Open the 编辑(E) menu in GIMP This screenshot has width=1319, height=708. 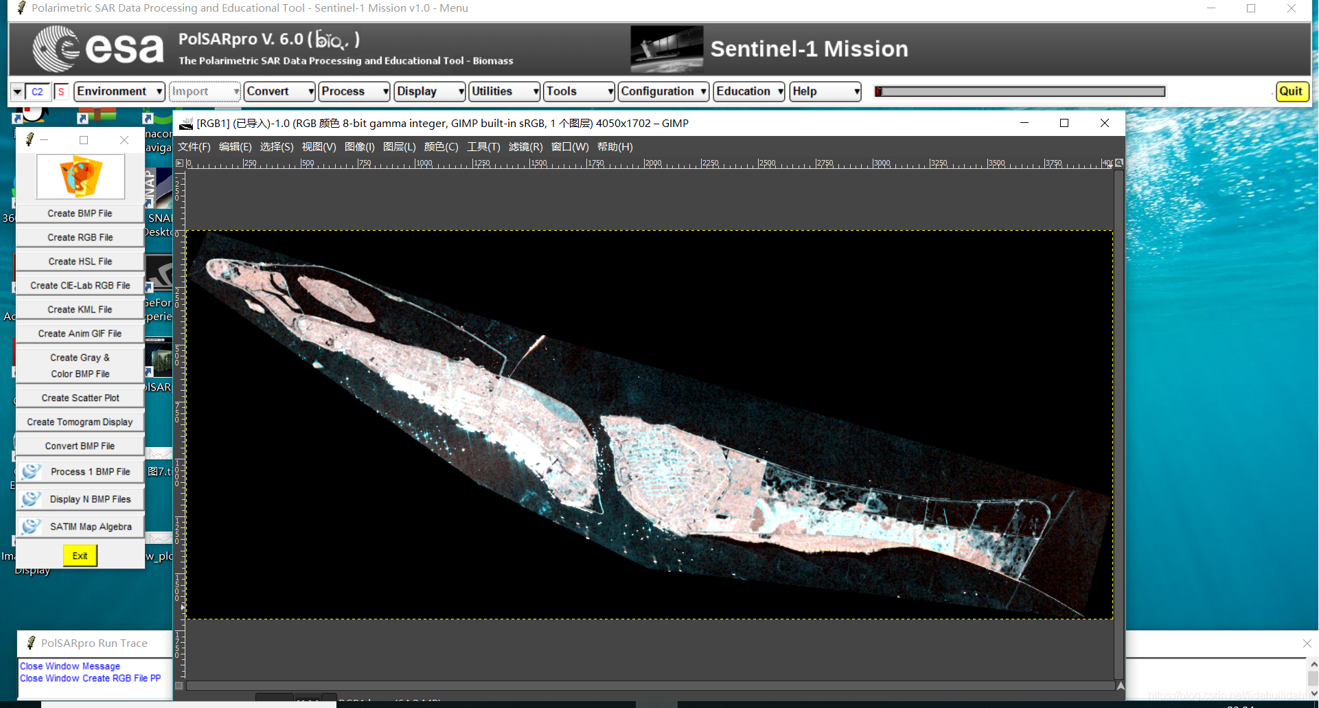pos(236,147)
